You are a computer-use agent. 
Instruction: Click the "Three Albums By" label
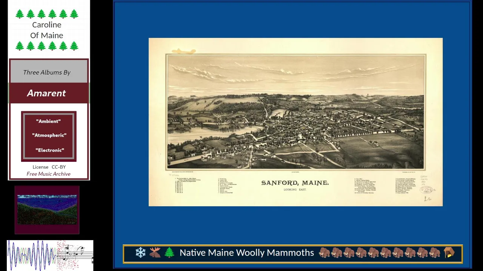47,72
